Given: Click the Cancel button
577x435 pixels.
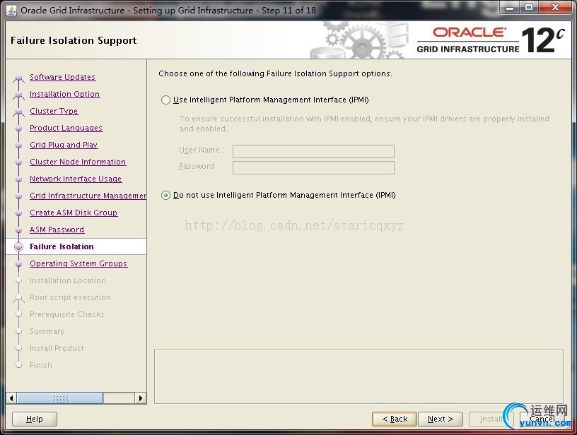Looking at the screenshot, I should point(542,419).
